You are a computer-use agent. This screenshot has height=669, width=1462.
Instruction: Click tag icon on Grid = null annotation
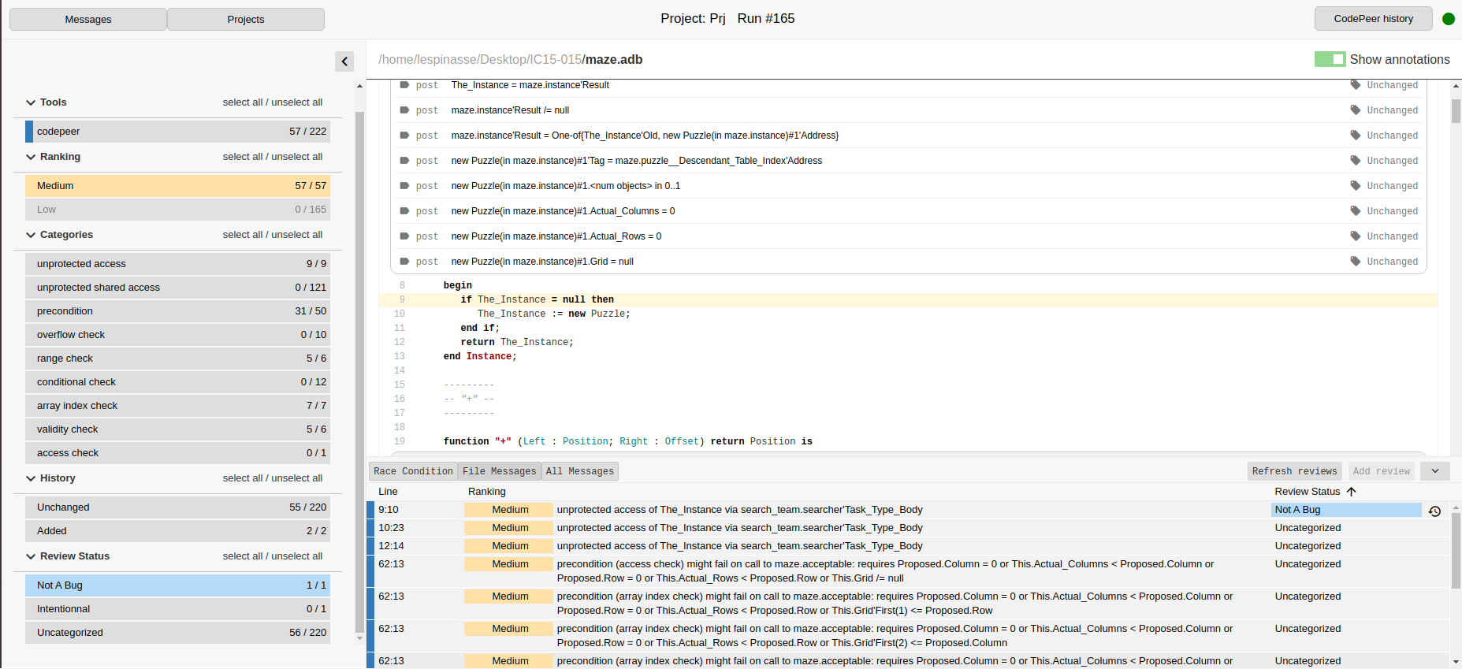coord(1356,262)
